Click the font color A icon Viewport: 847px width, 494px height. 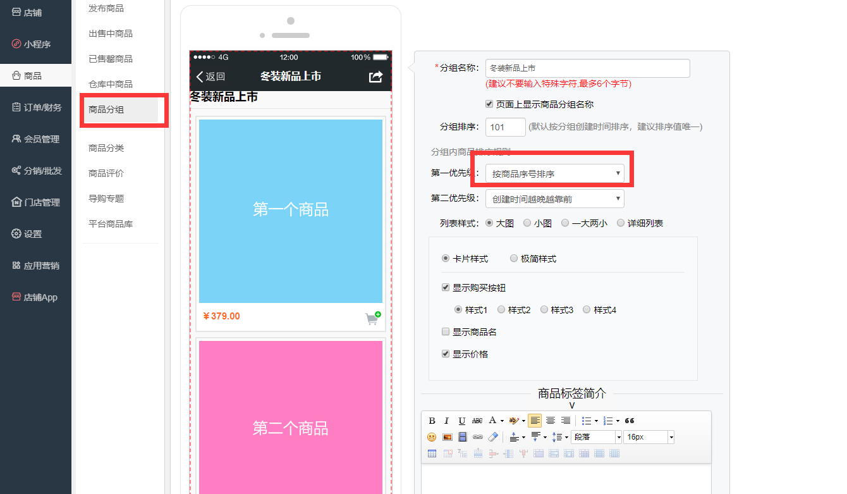coord(492,421)
